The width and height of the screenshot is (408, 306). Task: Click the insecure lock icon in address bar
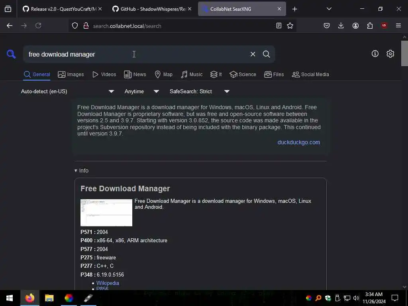coord(86,25)
